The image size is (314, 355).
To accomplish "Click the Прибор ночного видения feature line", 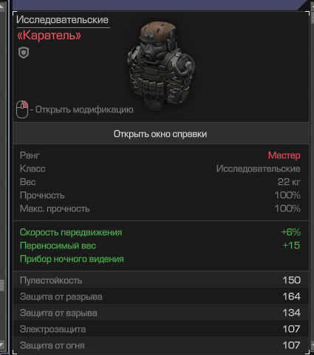I will pos(72,259).
